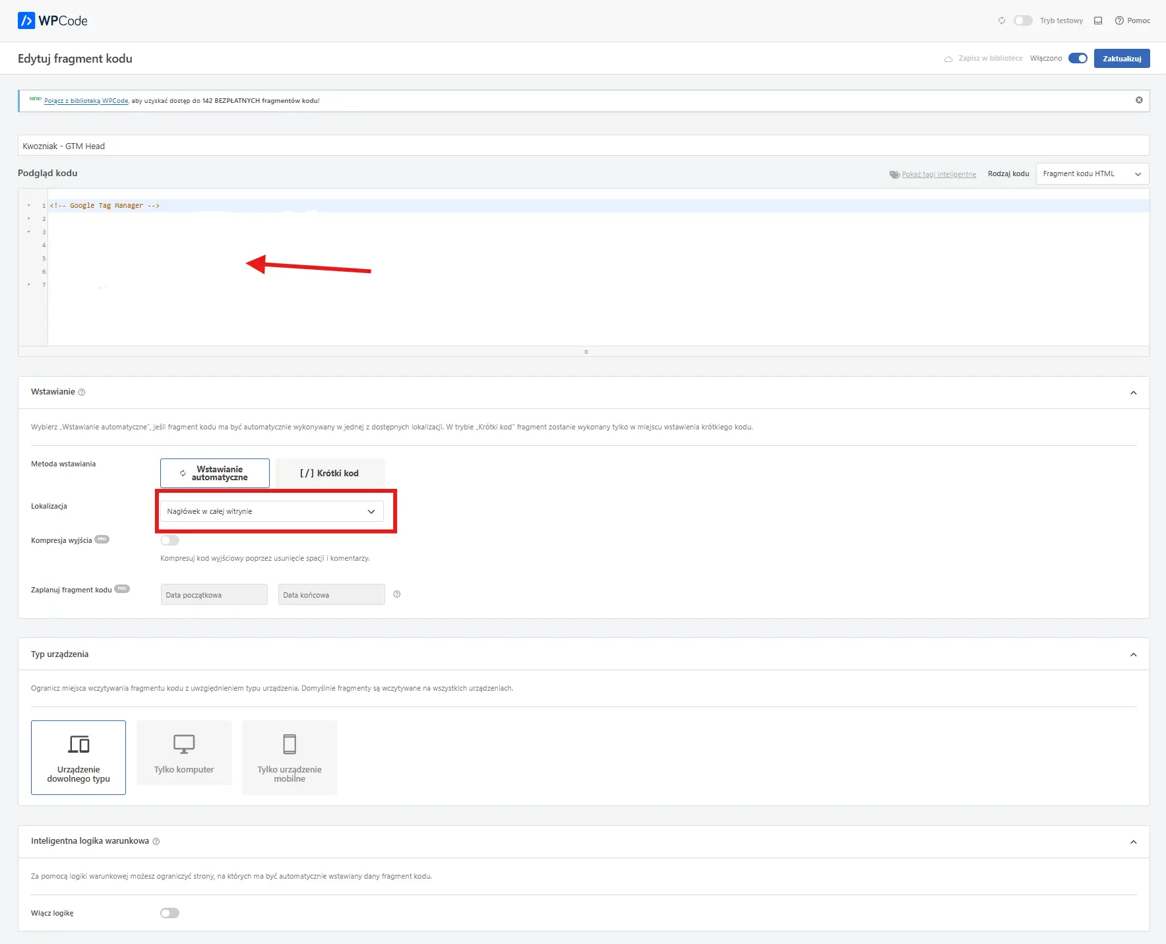Click the WPCode logo icon

click(26, 20)
